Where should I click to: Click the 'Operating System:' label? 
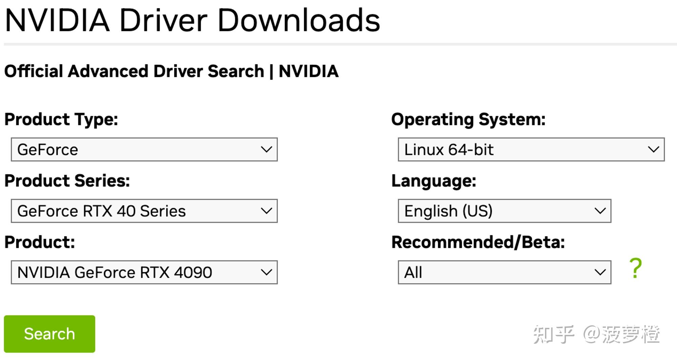click(x=468, y=120)
